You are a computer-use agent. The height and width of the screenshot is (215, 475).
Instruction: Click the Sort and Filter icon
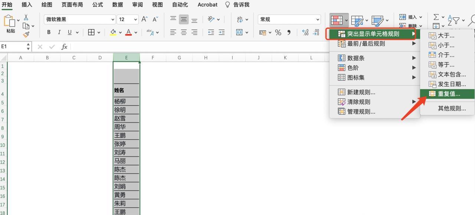tap(453, 20)
